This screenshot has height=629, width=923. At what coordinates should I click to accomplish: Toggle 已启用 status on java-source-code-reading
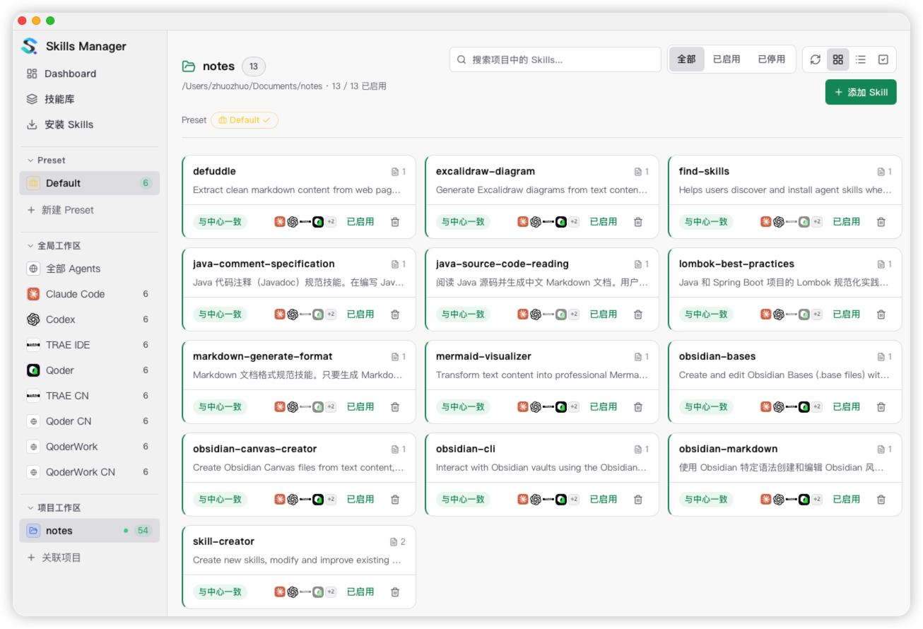tap(604, 314)
